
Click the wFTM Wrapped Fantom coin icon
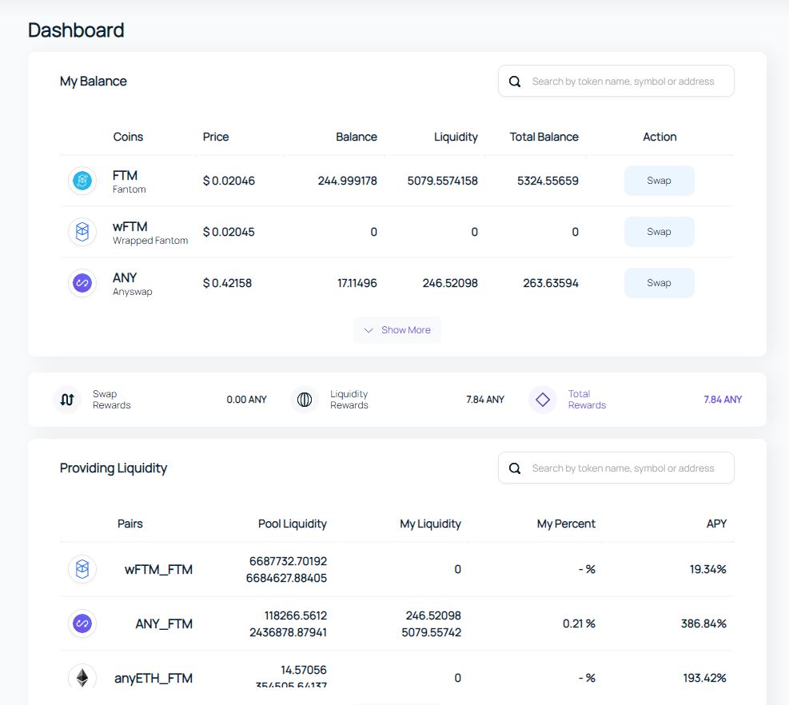click(x=82, y=232)
